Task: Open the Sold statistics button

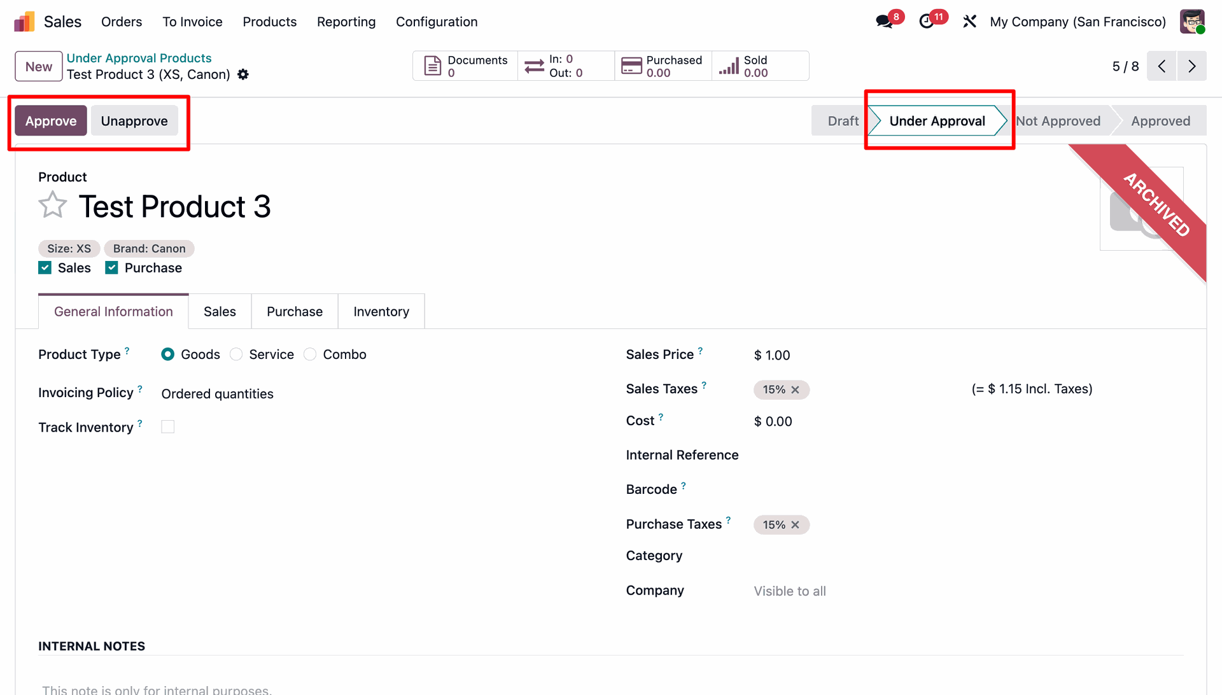Action: pos(760,66)
